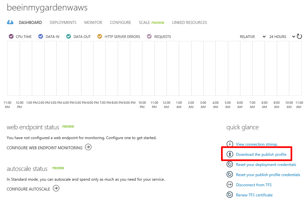Uncheck the HTTP SERVER ERRORS metric
Screen dimensions: 306x200
[x=100, y=36]
